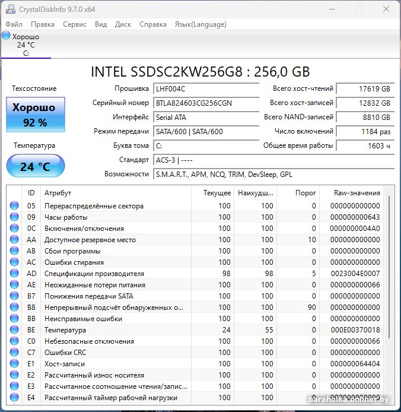Click the interface field Serial ATA
The image size is (401, 412).
[206, 117]
